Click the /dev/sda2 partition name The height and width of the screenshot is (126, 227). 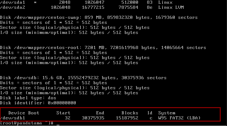pyautogui.click(x=12, y=7)
